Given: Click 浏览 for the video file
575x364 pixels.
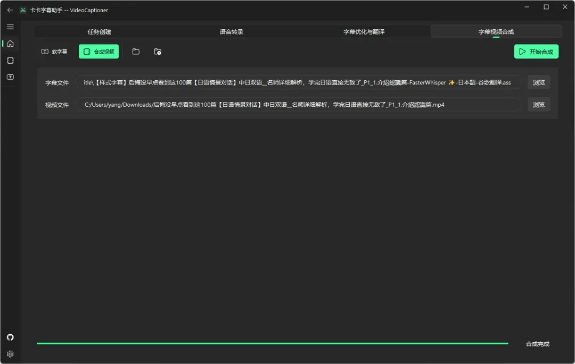Looking at the screenshot, I should (539, 105).
